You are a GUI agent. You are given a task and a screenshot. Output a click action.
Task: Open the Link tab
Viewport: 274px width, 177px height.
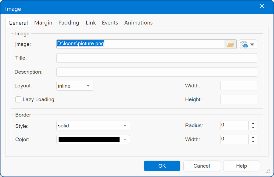(x=91, y=23)
